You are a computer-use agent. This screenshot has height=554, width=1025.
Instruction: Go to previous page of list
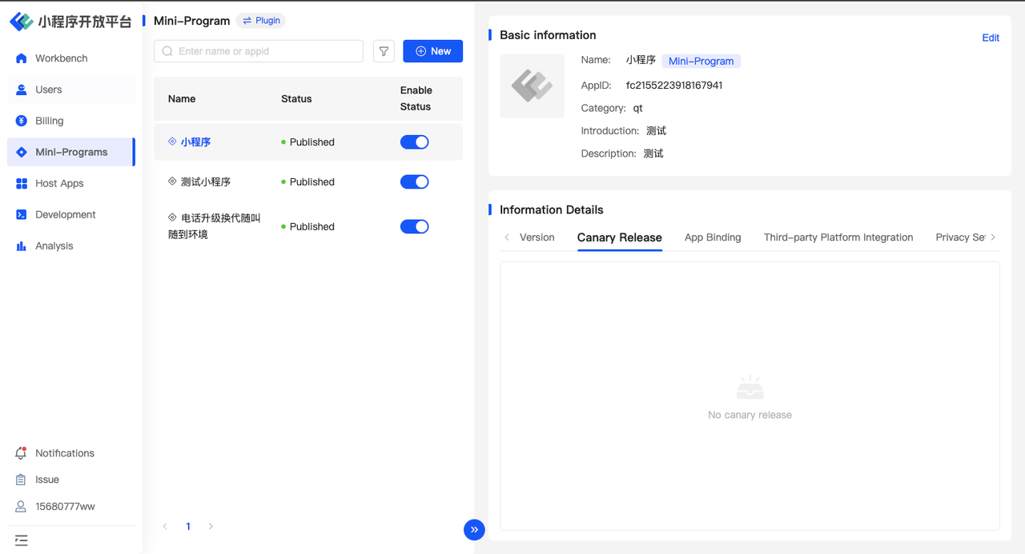point(165,527)
